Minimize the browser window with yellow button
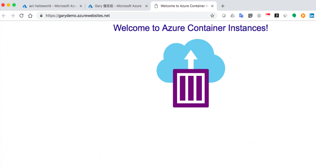 coord(8,5)
